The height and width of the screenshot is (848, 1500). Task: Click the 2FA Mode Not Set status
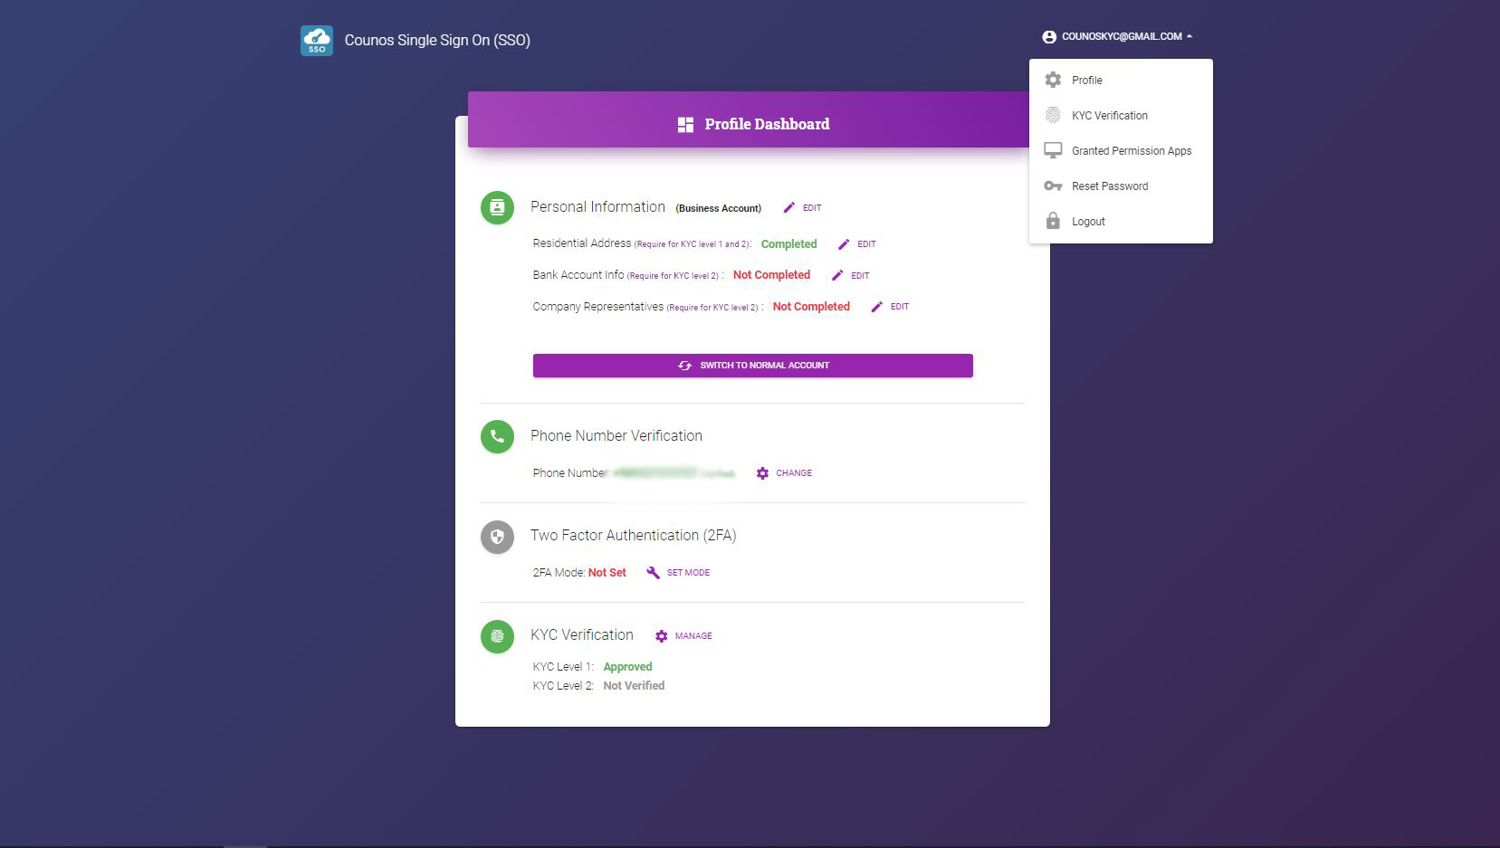coord(607,573)
